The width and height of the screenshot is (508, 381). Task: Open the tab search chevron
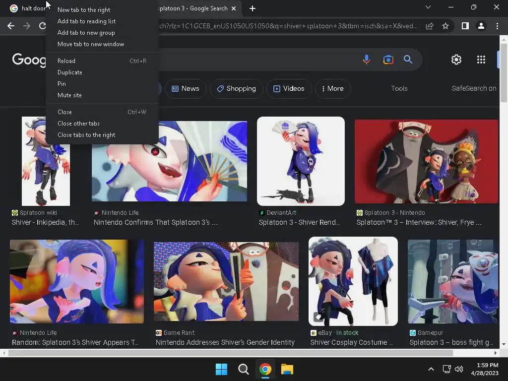[x=428, y=7]
